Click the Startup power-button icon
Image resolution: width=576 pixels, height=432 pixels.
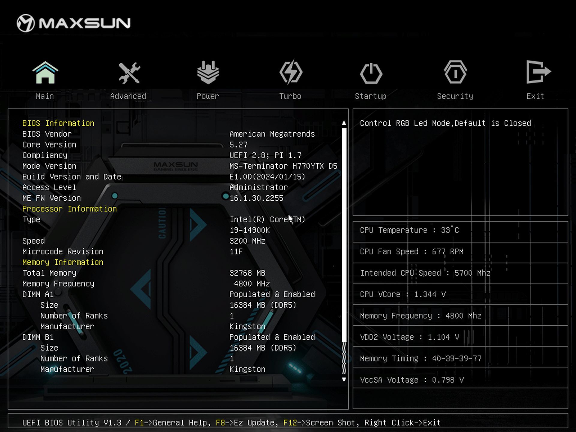click(x=371, y=73)
